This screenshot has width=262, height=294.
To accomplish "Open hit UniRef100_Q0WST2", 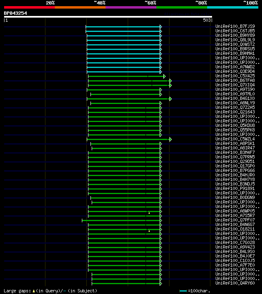I will pyautogui.click(x=235, y=45).
